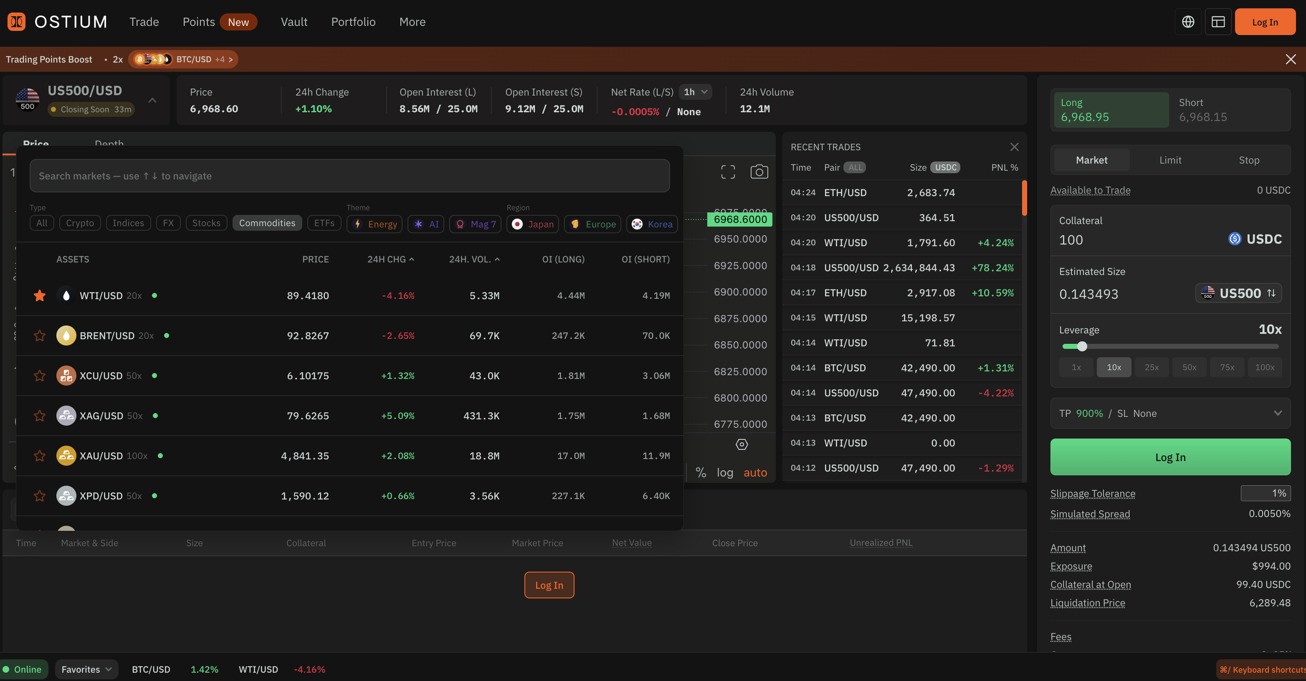Toggle the Commodities type filter

point(267,223)
